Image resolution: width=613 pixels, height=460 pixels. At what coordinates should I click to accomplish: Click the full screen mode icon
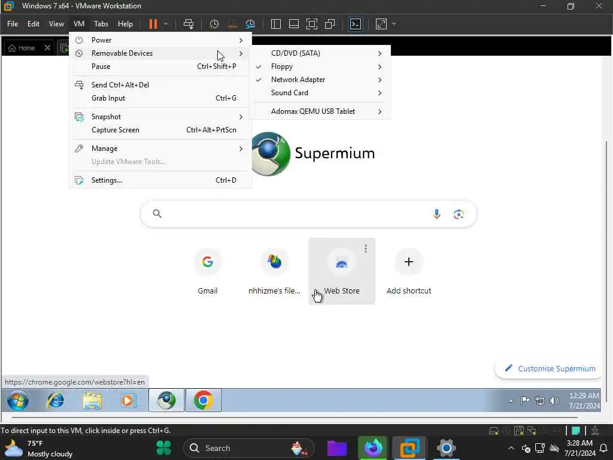click(311, 24)
